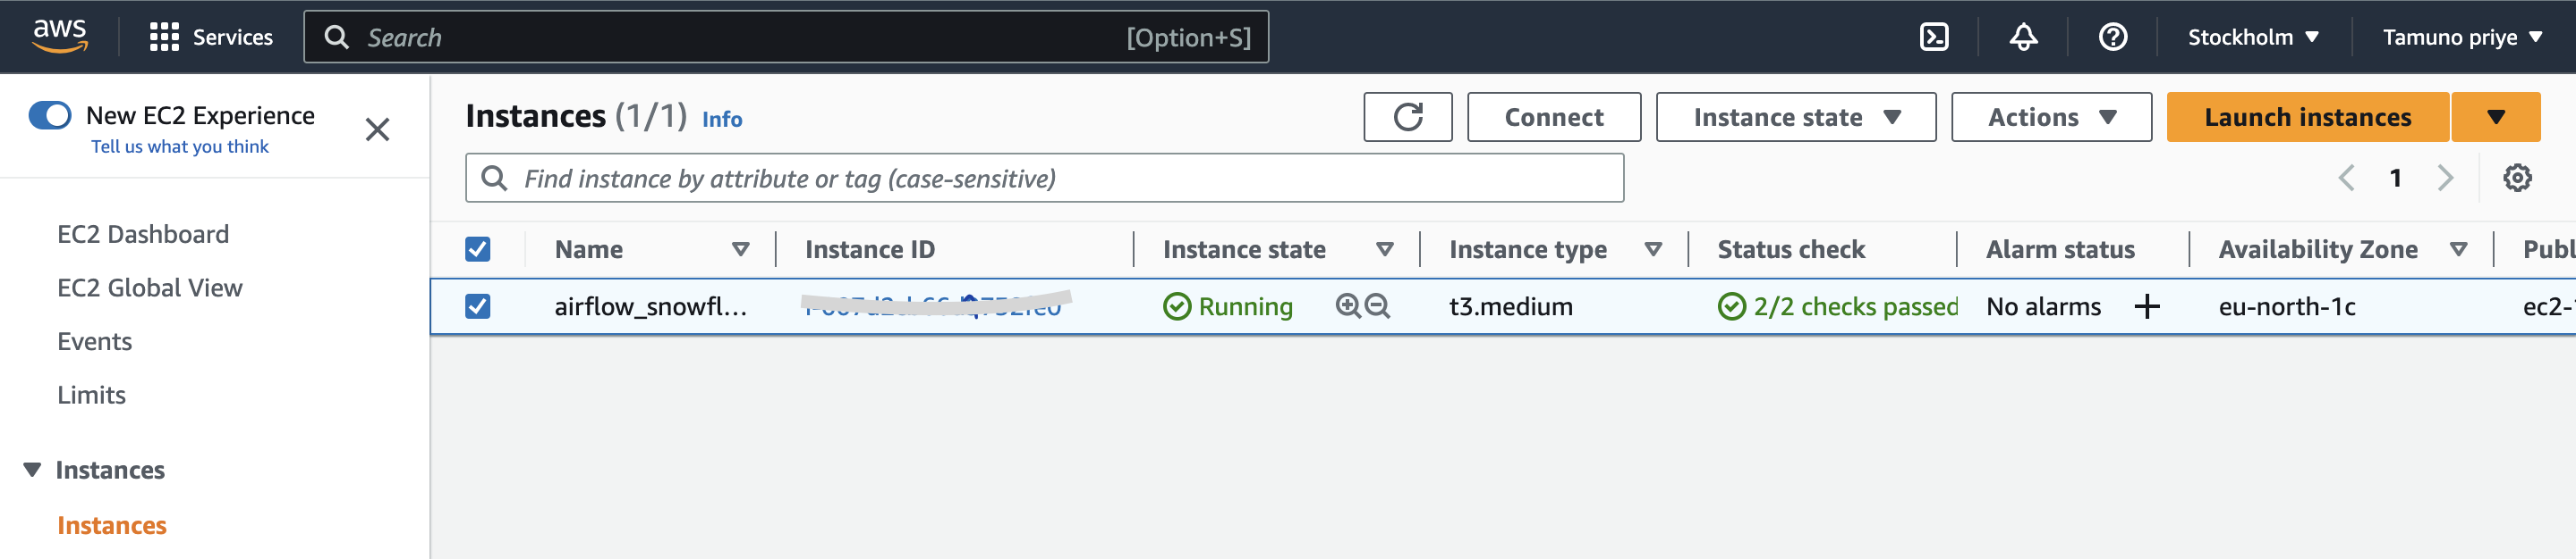Click the t3.medium instance type cell

click(1510, 305)
